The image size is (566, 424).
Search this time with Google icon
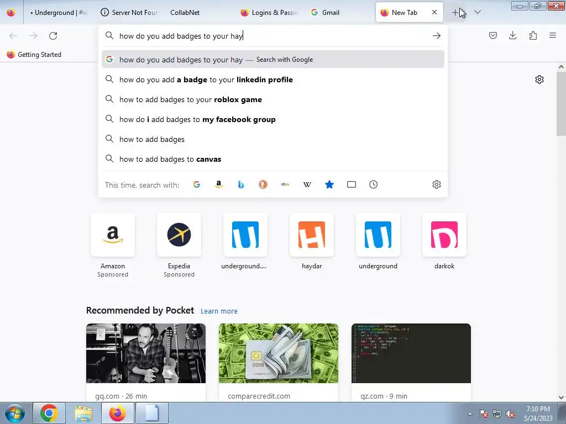pos(197,184)
